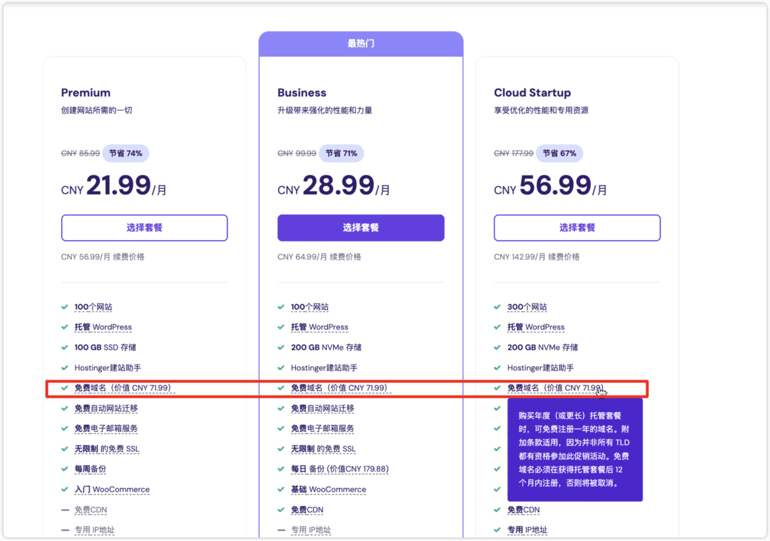Click the 节省 74% discount badge
The height and width of the screenshot is (541, 770).
pos(126,153)
